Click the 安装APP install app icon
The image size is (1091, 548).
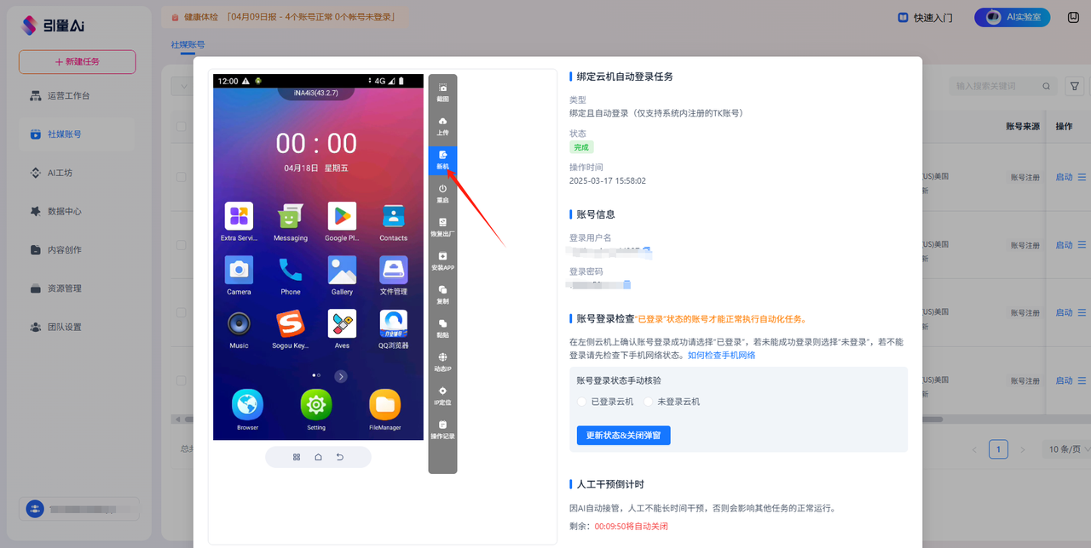[x=442, y=260]
